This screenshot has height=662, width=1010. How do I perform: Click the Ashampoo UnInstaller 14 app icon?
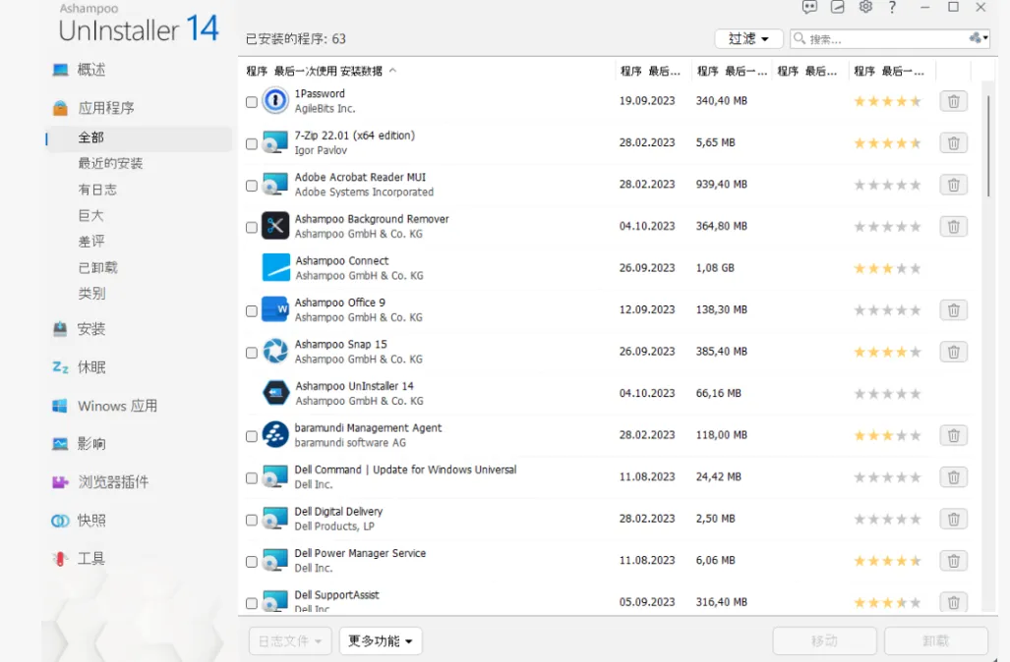pos(275,393)
